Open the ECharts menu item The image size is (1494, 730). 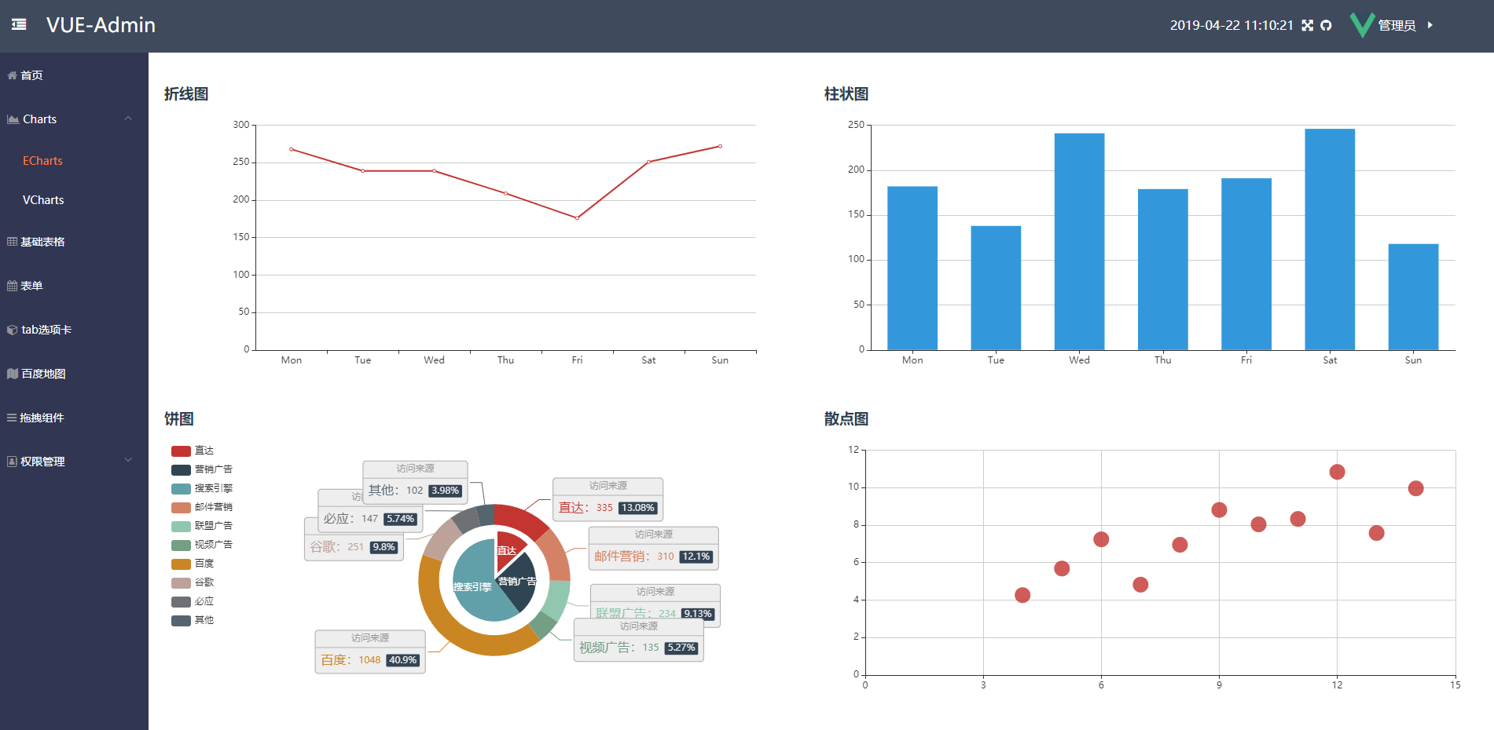pyautogui.click(x=42, y=161)
